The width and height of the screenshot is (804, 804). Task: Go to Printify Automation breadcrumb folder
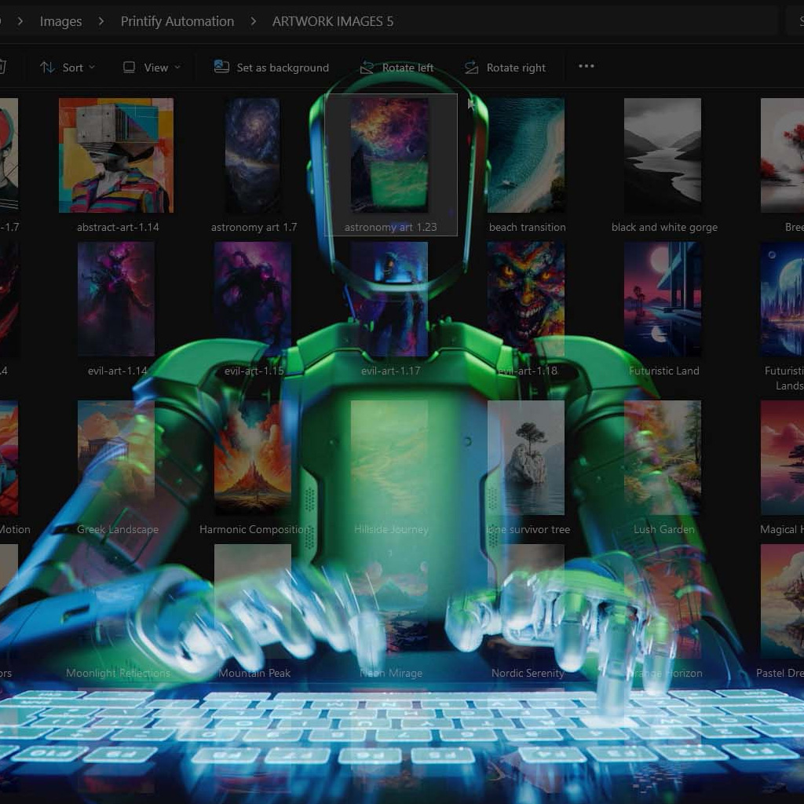[177, 21]
